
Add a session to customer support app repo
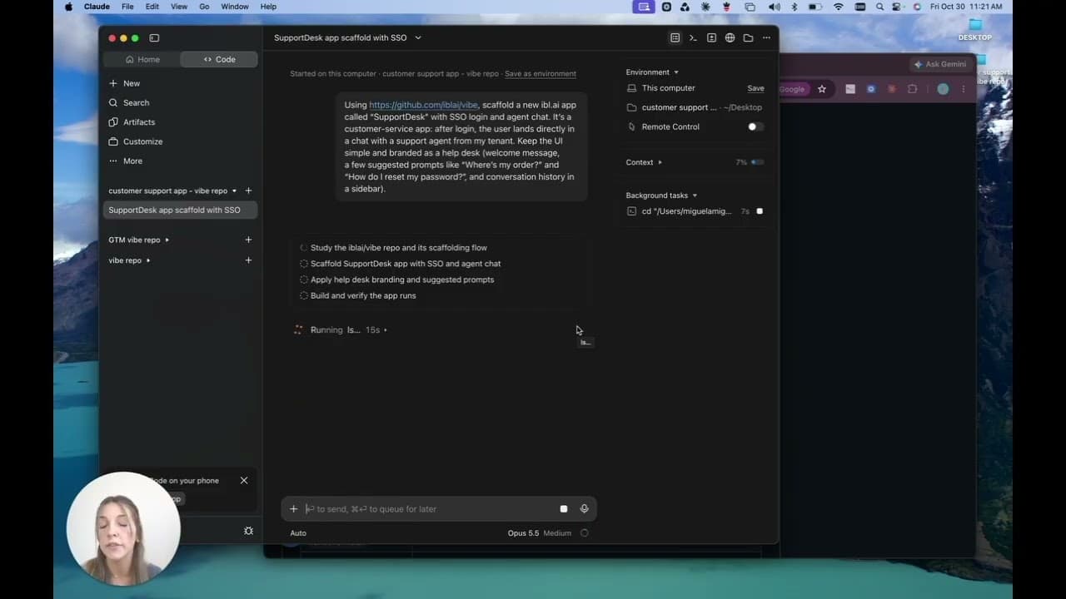[248, 191]
